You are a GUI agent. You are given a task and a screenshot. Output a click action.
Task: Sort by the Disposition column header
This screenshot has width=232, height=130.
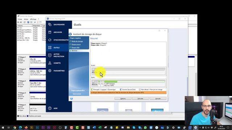pos(37,26)
